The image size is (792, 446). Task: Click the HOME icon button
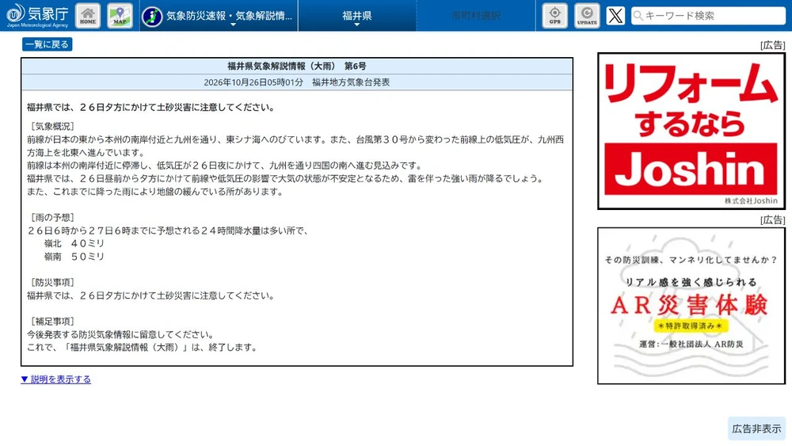[x=88, y=16]
